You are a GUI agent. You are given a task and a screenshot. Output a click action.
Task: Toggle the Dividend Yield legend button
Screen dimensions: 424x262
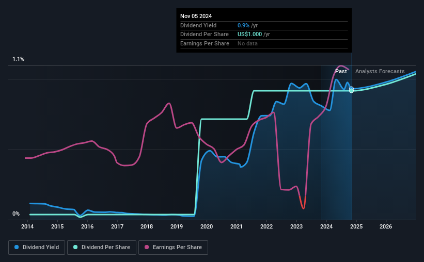[37, 248]
